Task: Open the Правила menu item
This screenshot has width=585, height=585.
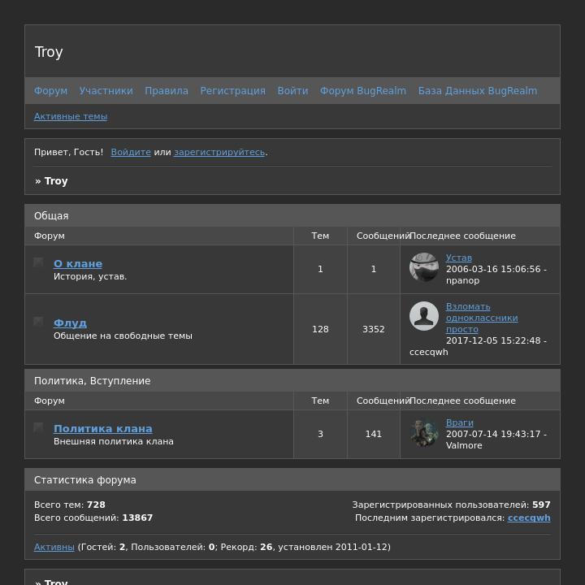Action: (167, 91)
